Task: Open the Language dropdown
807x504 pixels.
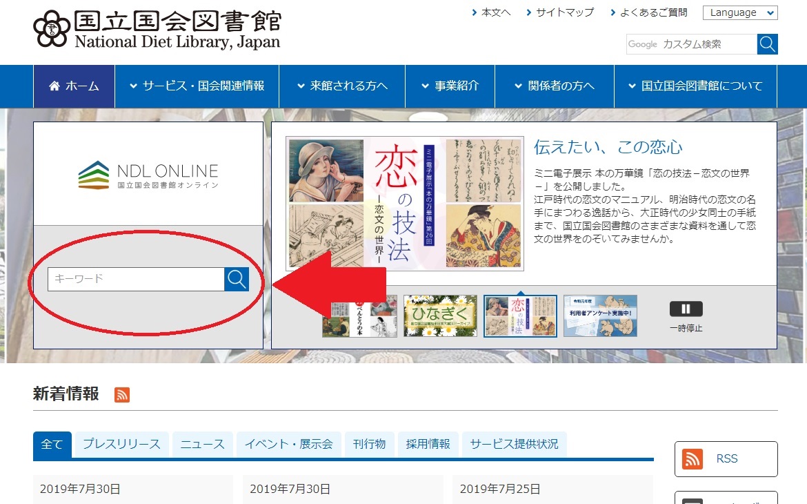Action: coord(740,13)
